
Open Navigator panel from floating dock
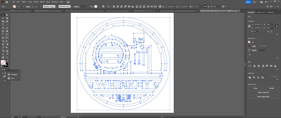[13, 74]
